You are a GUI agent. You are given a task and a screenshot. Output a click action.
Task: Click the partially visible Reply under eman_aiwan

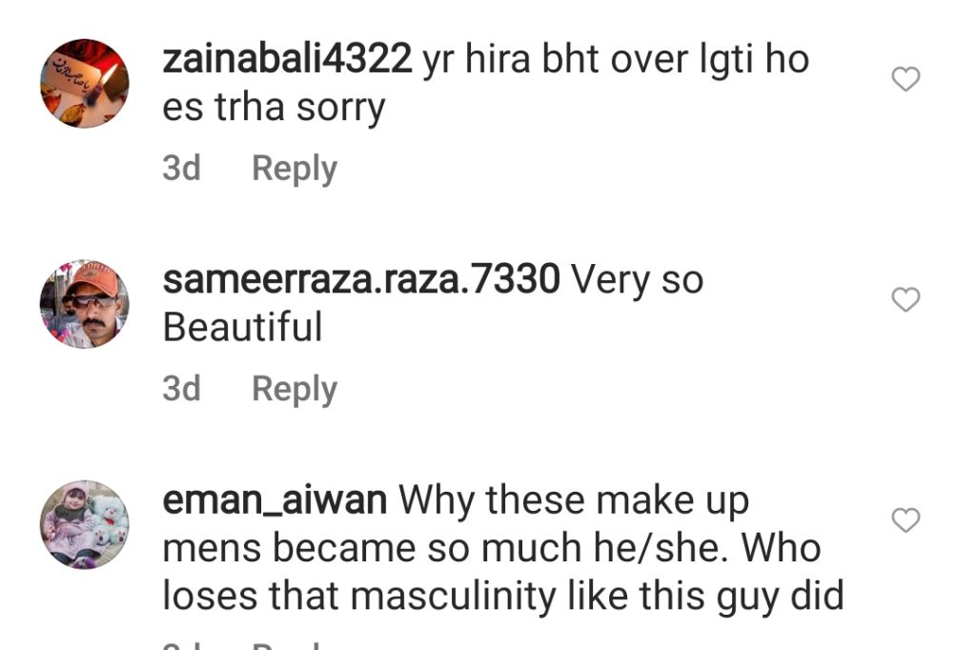(286, 644)
